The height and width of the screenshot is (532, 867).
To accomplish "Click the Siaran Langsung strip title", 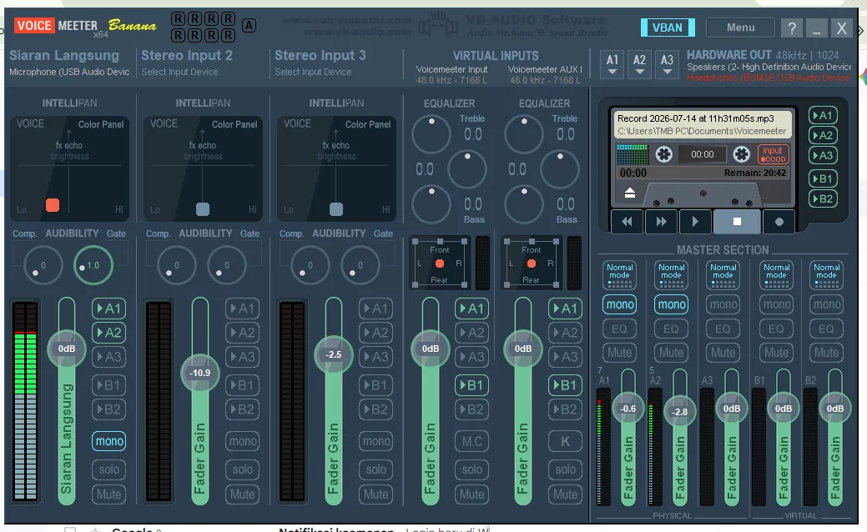I will pos(64,55).
